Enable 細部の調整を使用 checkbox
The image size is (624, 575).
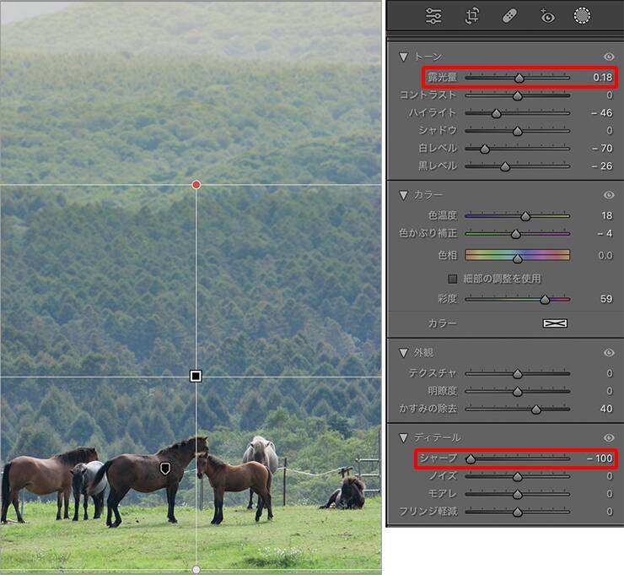[453, 279]
